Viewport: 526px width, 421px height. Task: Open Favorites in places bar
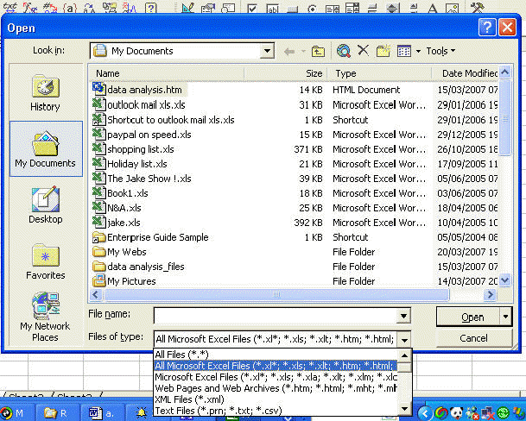tap(46, 261)
